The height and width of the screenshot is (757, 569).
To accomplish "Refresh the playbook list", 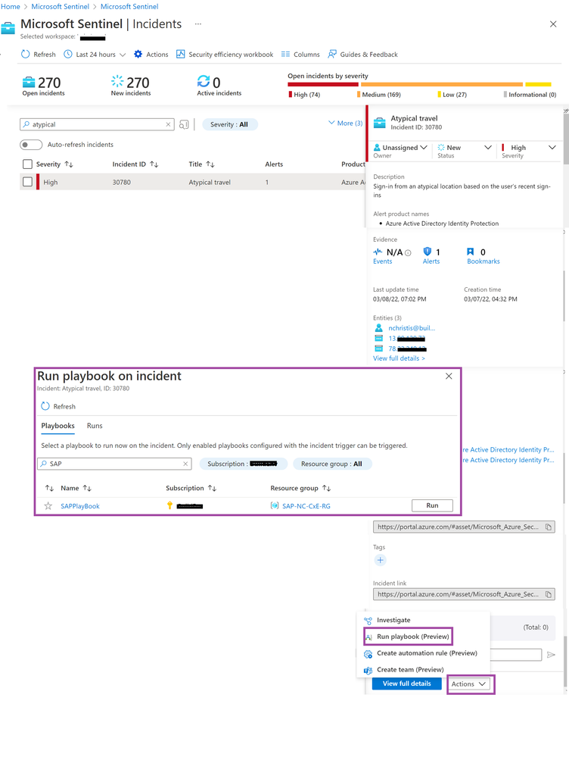I will 58,406.
